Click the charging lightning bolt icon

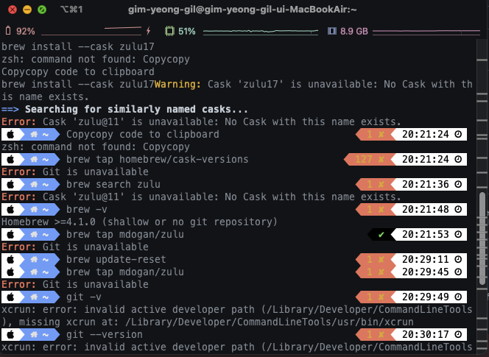coord(149,31)
